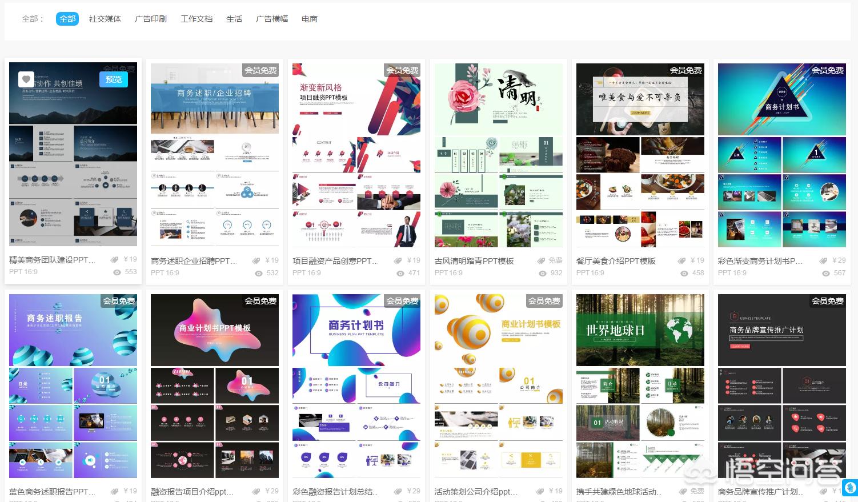Screen dimensions: 858x502
Task: Click 会员免费 badge on 商业计划书模板 card
Action: coord(544,301)
